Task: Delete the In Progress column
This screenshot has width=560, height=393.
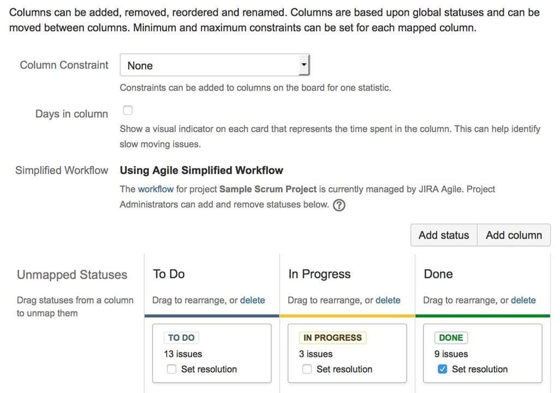Action: pos(388,300)
